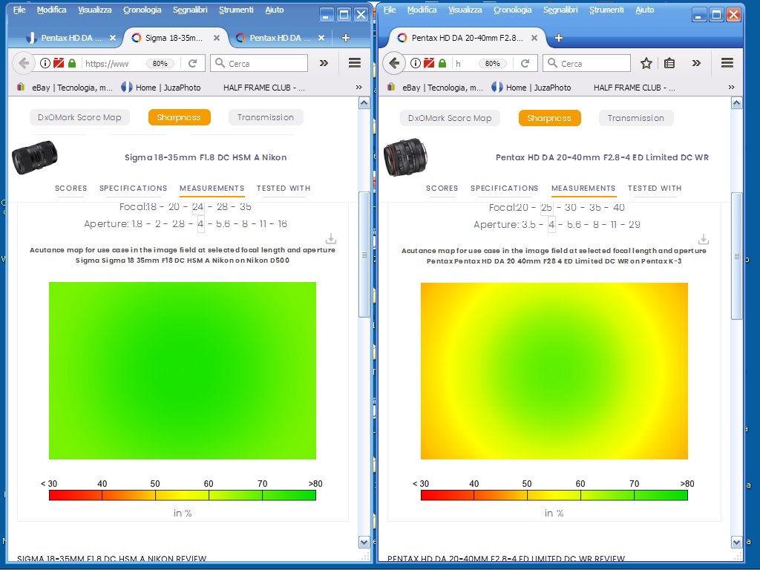Open Segnalibri menu in left window
The height and width of the screenshot is (570, 760).
190,10
